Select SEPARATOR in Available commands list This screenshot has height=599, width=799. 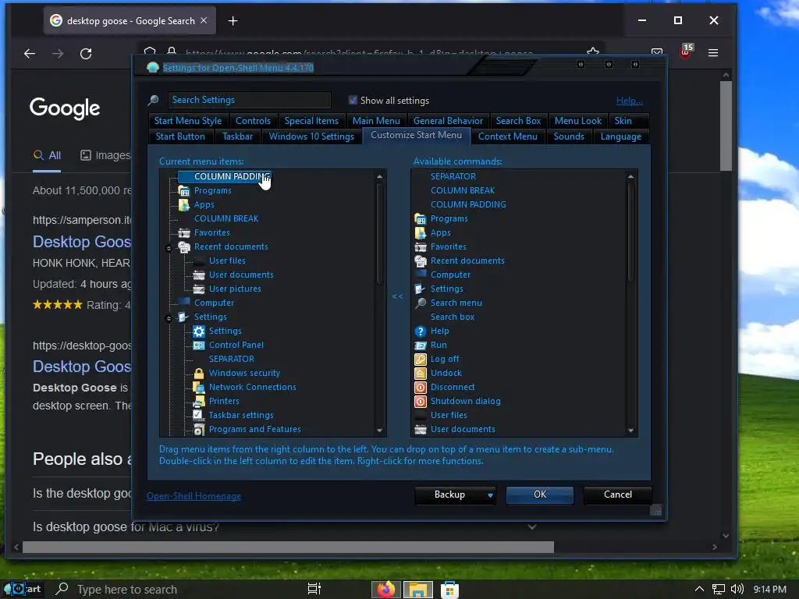[453, 176]
